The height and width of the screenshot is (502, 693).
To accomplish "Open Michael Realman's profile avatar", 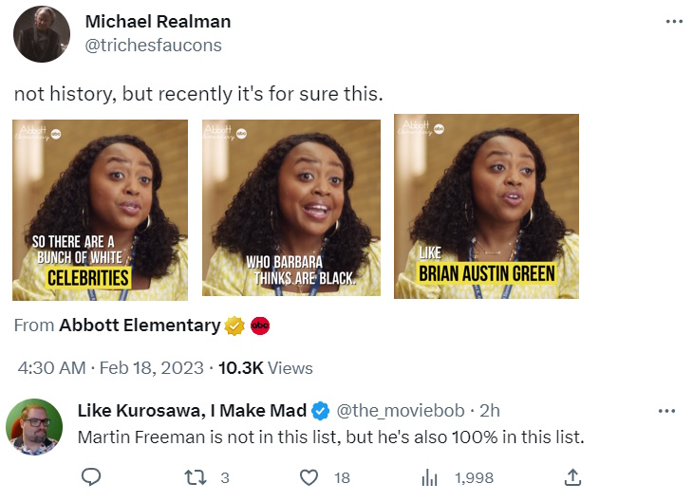I will pyautogui.click(x=41, y=33).
